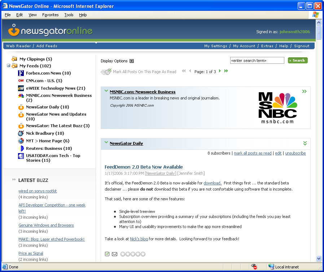This screenshot has width=324, height=272.
Task: Go to the next page arrow
Action: coord(220,71)
